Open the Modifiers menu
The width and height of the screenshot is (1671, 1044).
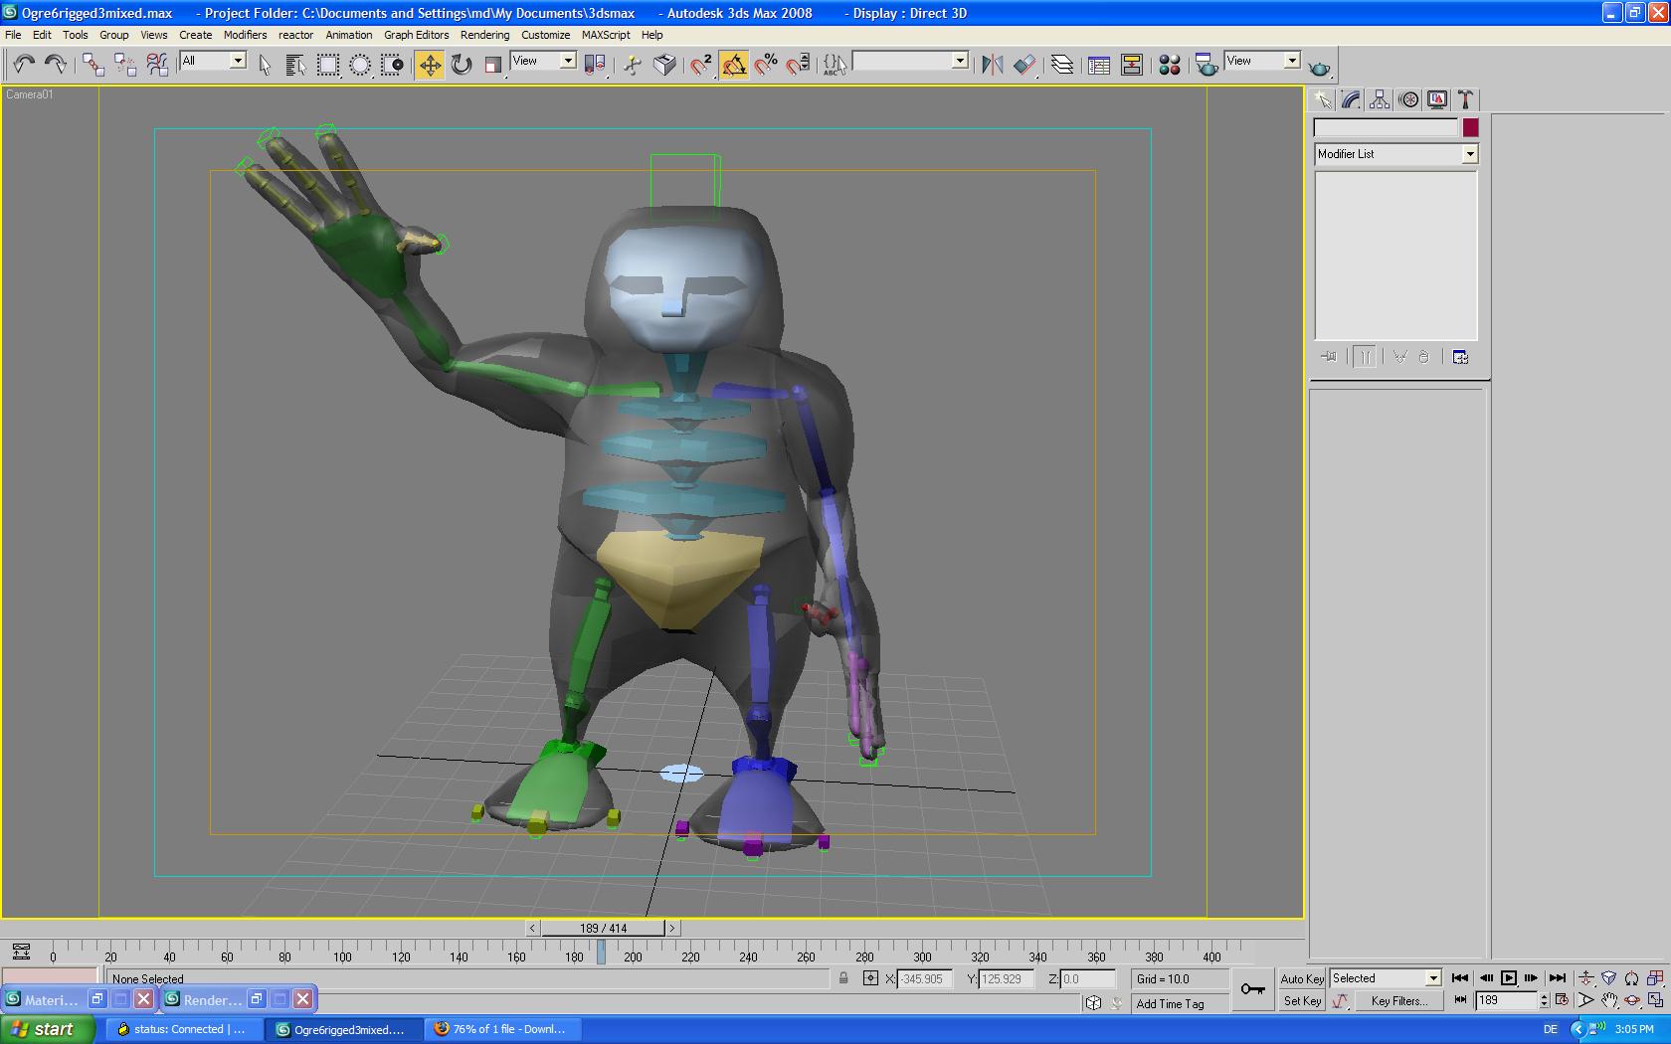(x=245, y=35)
